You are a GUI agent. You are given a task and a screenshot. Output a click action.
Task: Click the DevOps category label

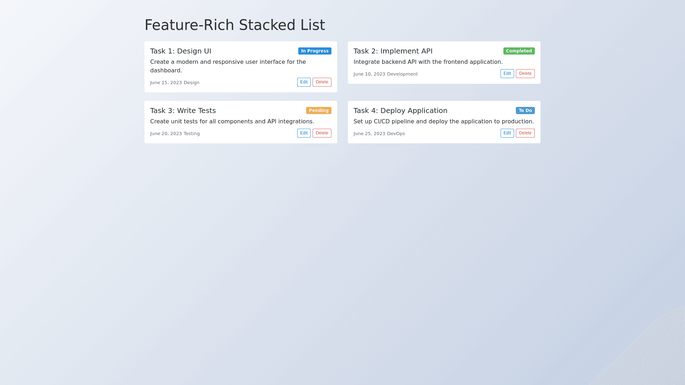tap(396, 134)
